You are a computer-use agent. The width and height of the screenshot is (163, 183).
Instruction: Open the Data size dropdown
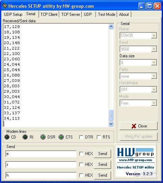coord(138,63)
